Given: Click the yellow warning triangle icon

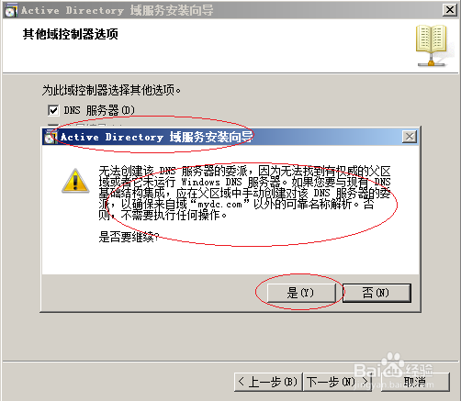Looking at the screenshot, I should tap(75, 181).
